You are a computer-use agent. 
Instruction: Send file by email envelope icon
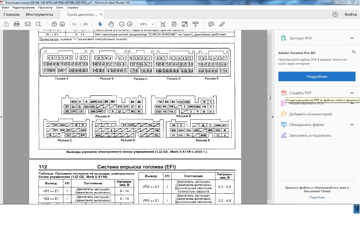[x=28, y=24]
